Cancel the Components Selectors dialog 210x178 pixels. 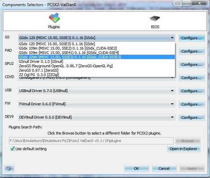[x=164, y=168]
